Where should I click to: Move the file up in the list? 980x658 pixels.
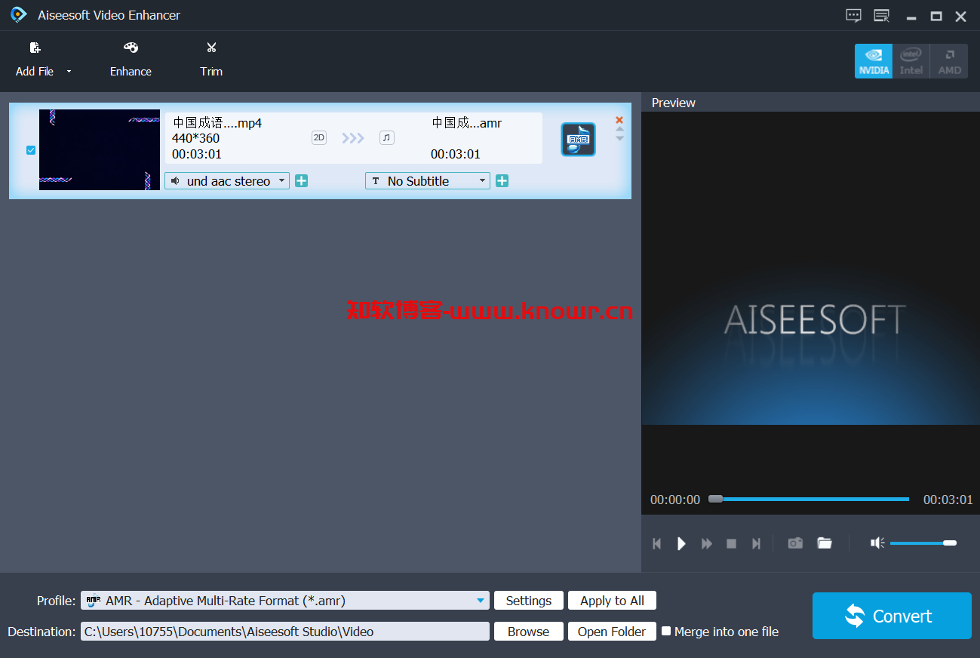pyautogui.click(x=619, y=130)
